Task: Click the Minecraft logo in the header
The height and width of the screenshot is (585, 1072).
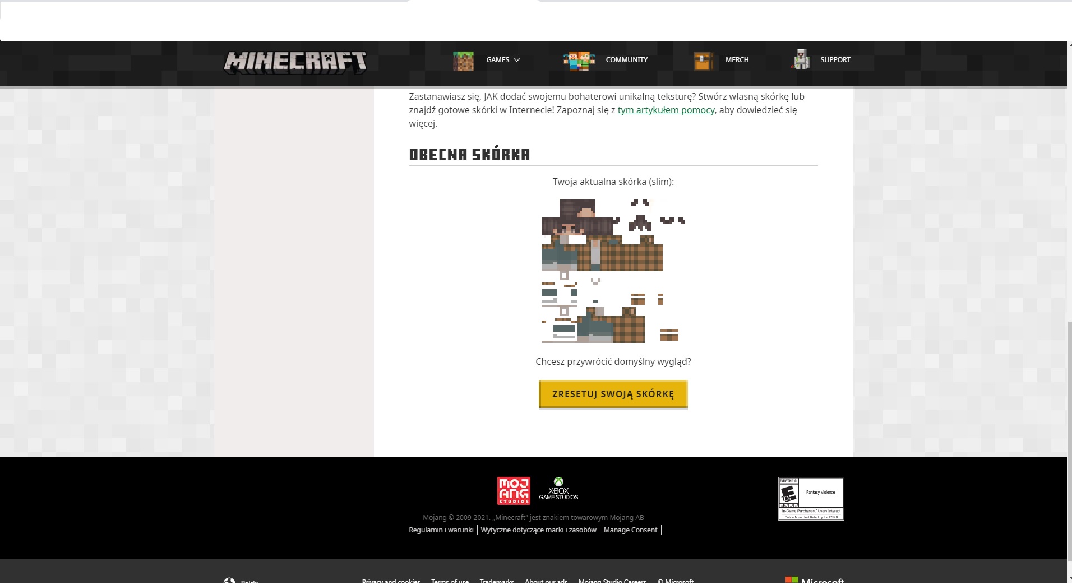Action: click(x=295, y=62)
